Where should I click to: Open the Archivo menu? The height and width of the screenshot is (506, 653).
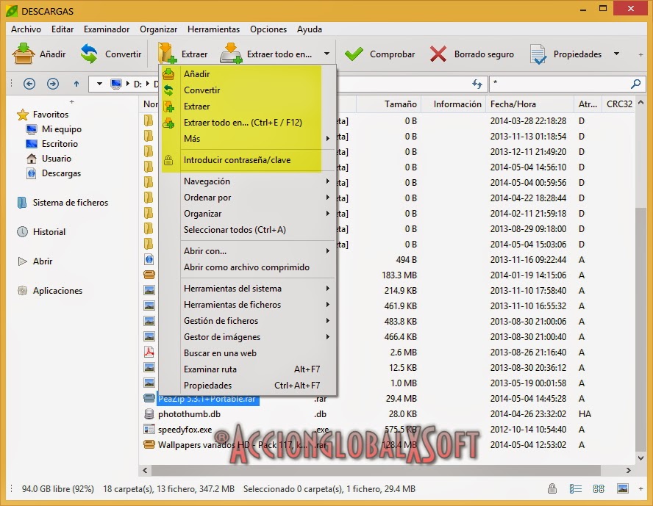click(x=26, y=29)
